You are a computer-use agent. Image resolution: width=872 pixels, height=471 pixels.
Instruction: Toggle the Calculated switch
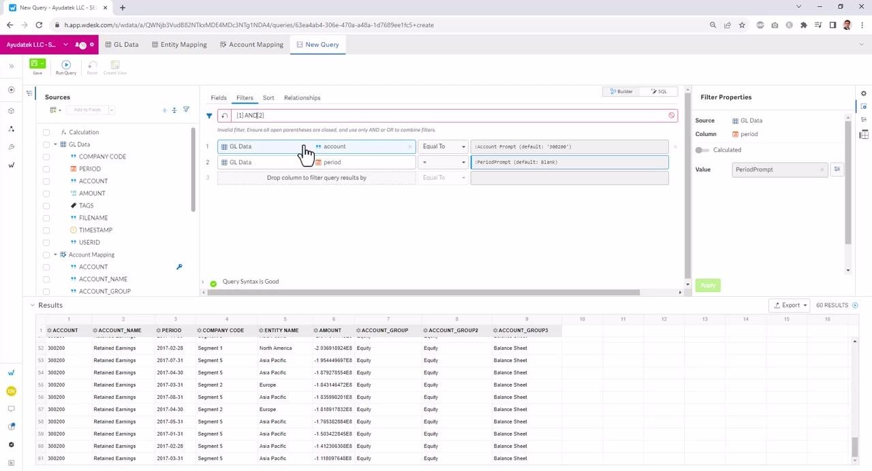702,150
